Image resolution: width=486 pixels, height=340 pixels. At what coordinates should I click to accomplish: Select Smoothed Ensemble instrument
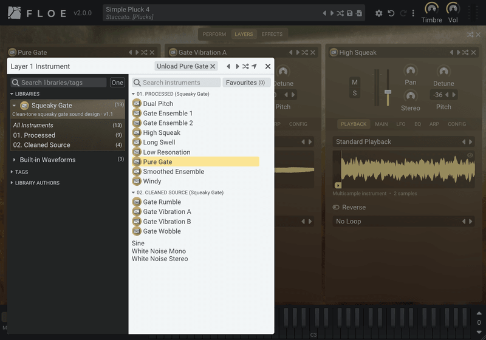click(x=195, y=172)
